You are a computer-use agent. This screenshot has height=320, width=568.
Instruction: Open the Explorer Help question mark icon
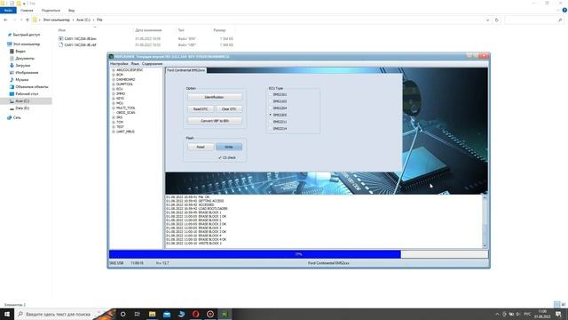[x=564, y=10]
